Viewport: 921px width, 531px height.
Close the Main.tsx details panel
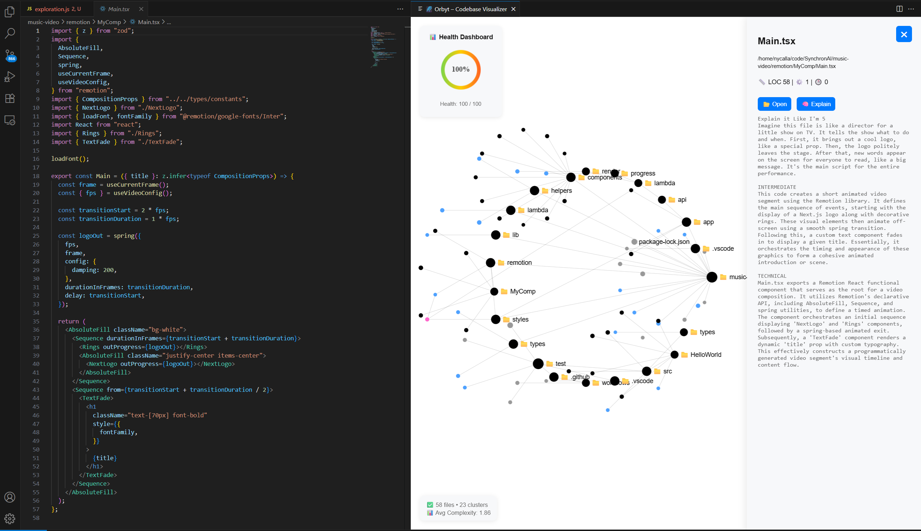904,34
